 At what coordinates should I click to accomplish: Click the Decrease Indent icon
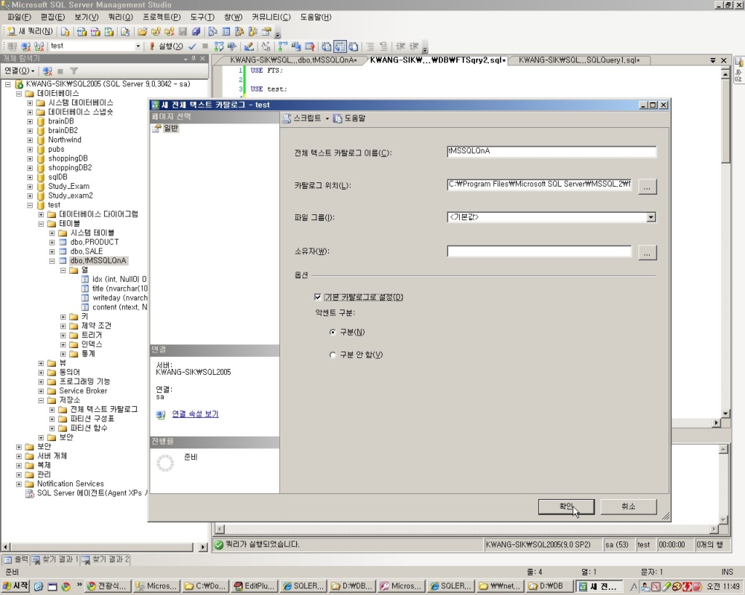[401, 46]
